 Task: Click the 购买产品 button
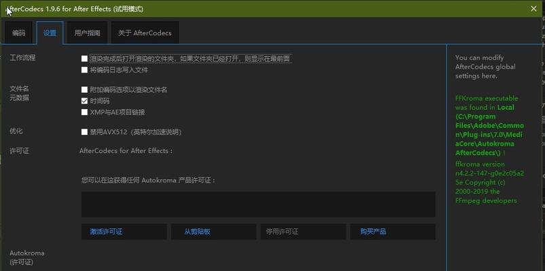(x=393, y=232)
